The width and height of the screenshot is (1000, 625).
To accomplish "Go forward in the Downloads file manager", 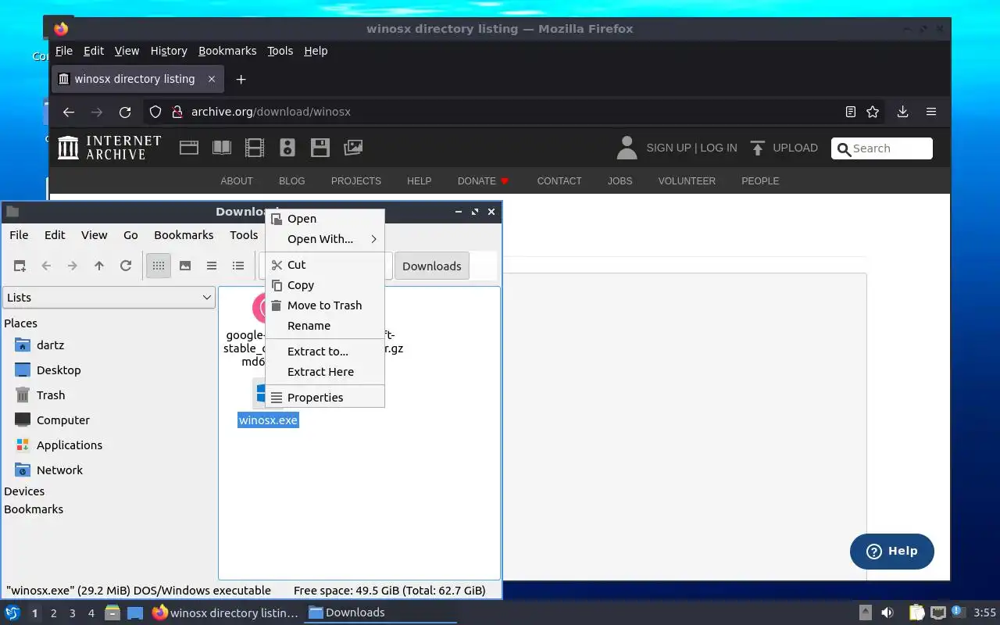I will [x=73, y=266].
